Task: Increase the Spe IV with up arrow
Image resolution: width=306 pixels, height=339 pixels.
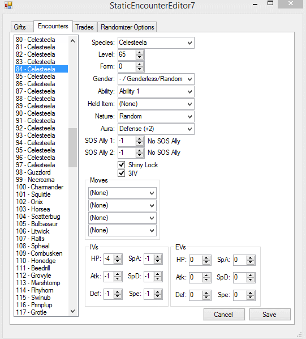Action: [158, 292]
